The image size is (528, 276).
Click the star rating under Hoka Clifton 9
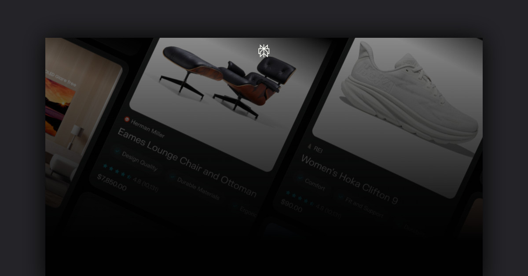pyautogui.click(x=300, y=199)
